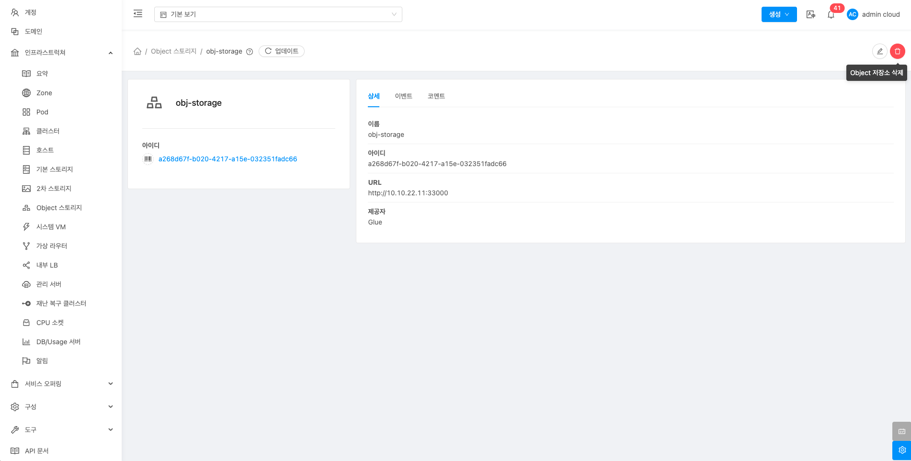Open 2차 스토리지 in the sidebar
The width and height of the screenshot is (911, 461).
[54, 189]
